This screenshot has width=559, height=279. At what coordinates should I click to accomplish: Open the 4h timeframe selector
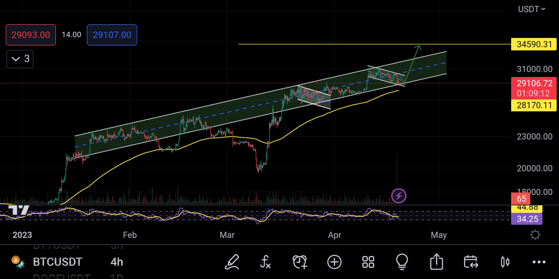pyautogui.click(x=116, y=262)
